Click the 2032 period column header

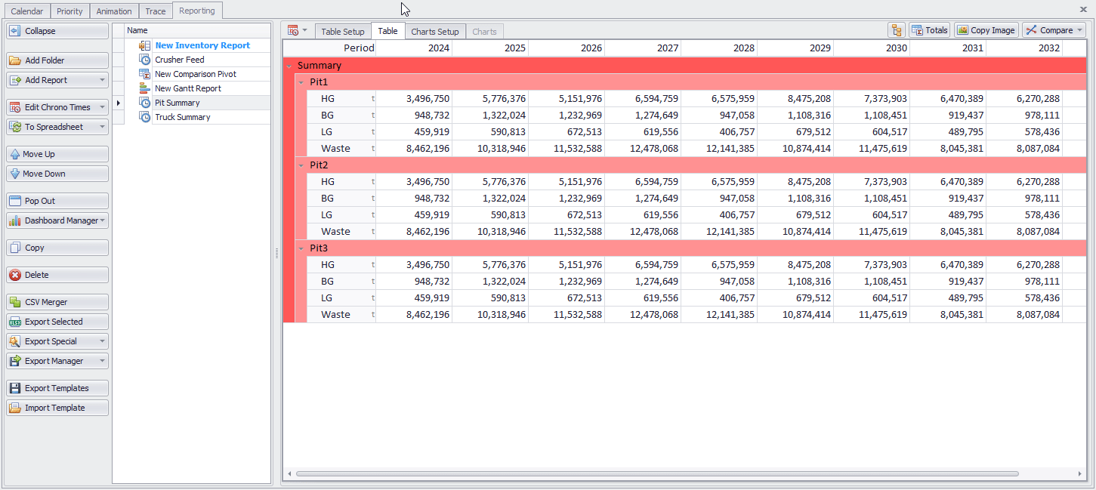coord(1024,48)
